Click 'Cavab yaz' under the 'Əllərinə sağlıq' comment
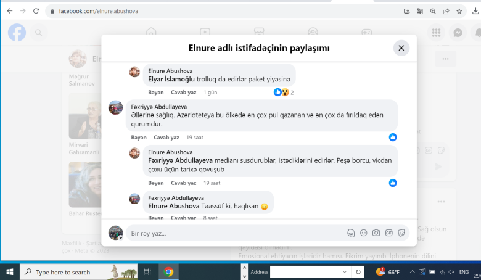 (x=166, y=138)
